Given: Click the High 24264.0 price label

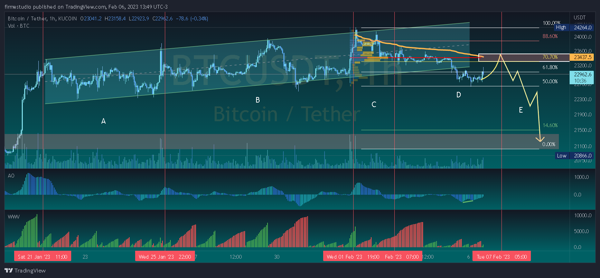Looking at the screenshot, I should (574, 27).
